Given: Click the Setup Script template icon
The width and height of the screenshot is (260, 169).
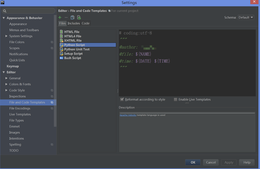Looking at the screenshot, I should 62,53.
